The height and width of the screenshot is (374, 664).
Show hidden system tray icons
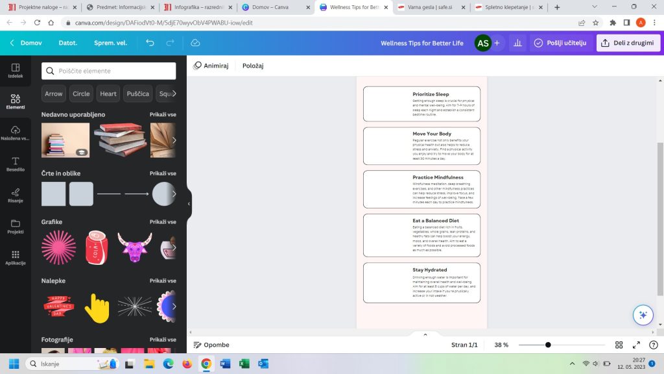pyautogui.click(x=572, y=364)
